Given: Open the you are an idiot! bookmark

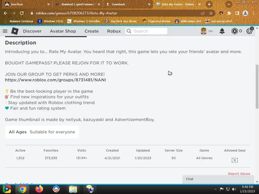Looking at the screenshot, I should tap(219, 21).
